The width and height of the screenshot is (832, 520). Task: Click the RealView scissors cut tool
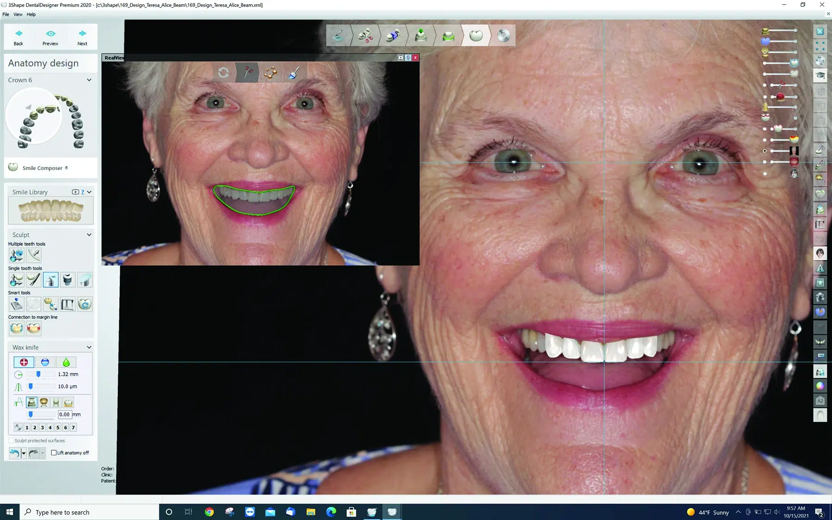(x=248, y=73)
